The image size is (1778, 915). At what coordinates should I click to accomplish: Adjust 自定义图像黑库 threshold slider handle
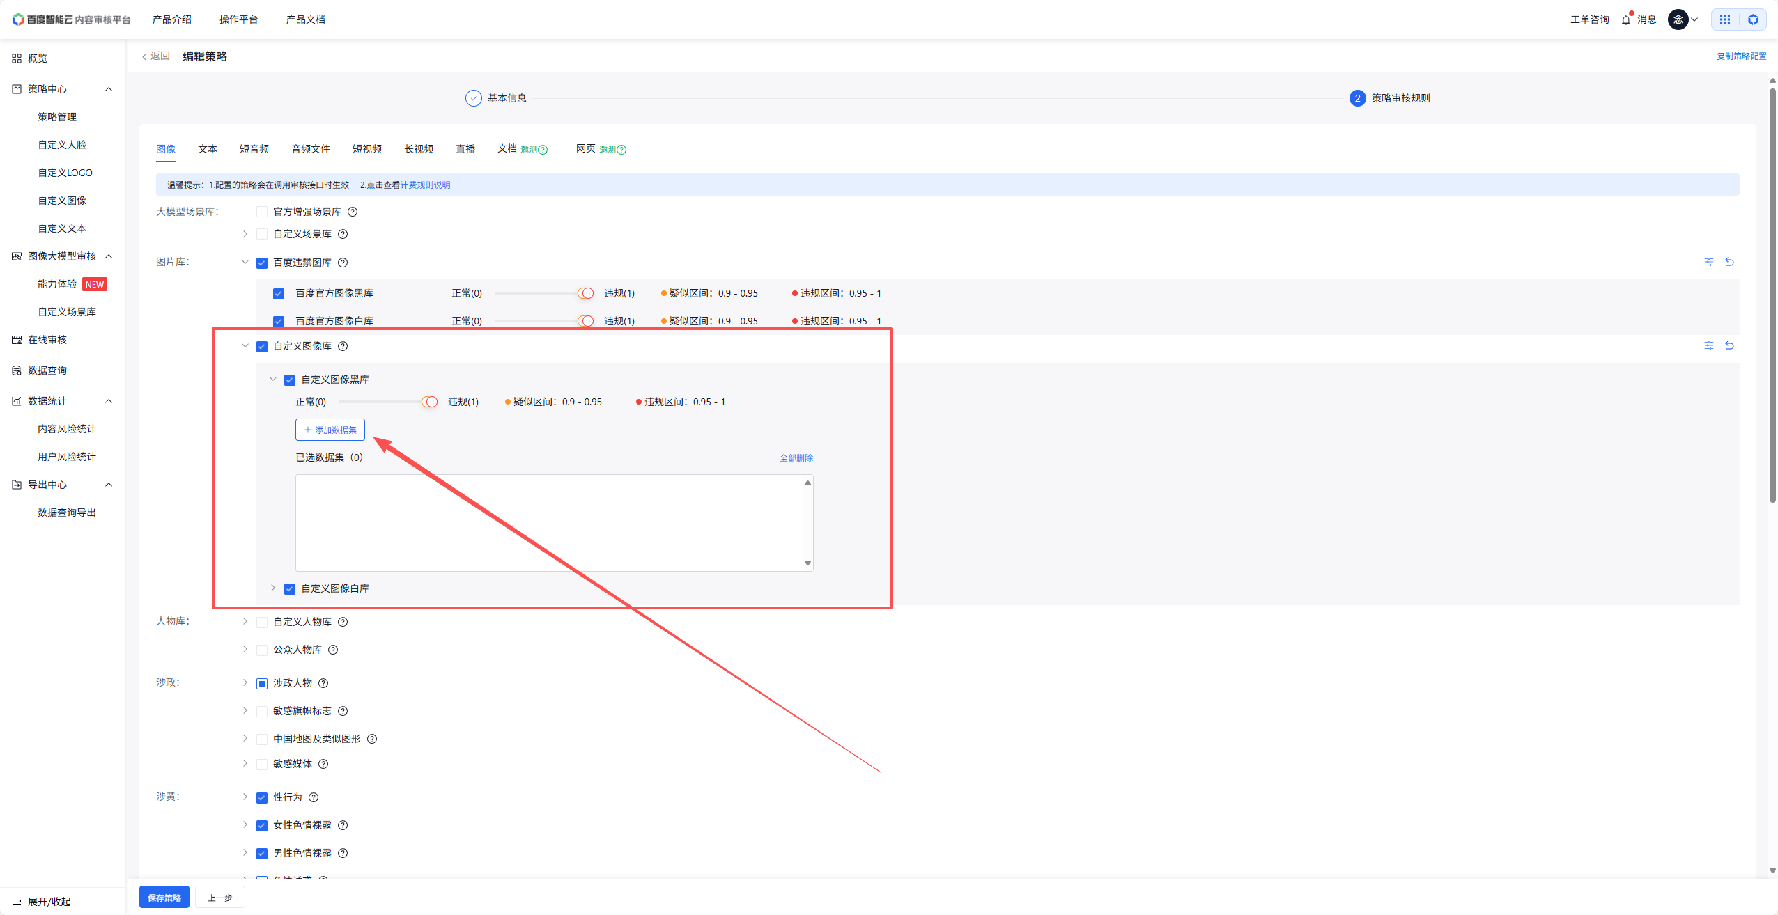coord(431,402)
